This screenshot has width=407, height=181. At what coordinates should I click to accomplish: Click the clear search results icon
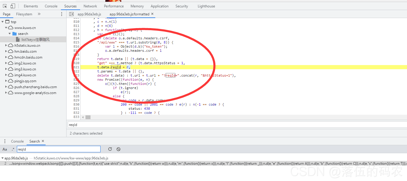tap(118, 149)
